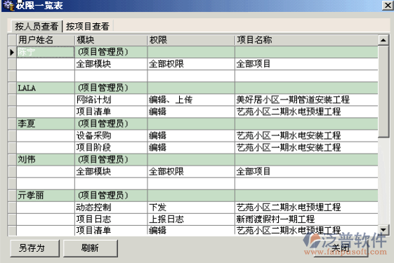Select the LALA user name cell

[46, 88]
